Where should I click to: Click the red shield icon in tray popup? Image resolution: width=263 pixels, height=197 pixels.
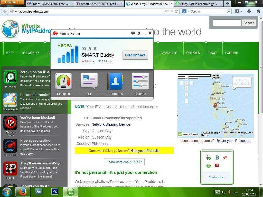click(225, 157)
